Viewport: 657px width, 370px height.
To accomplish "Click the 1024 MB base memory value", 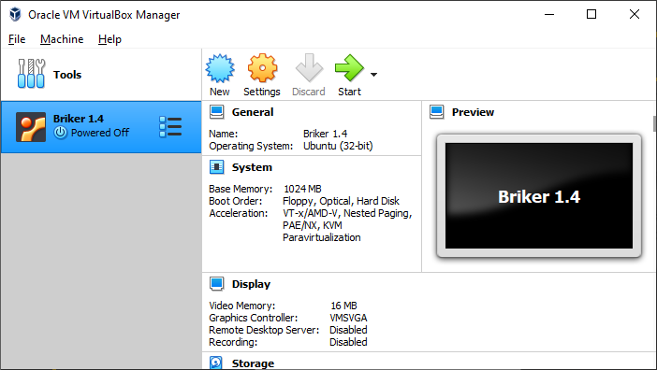I will coord(302,189).
